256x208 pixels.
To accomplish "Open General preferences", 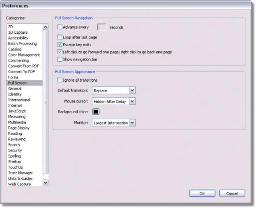I will point(25,89).
